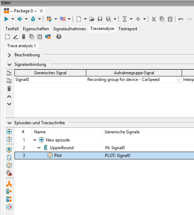Click the trace analysis export icon
This screenshot has height=215, width=194.
pos(48,37)
